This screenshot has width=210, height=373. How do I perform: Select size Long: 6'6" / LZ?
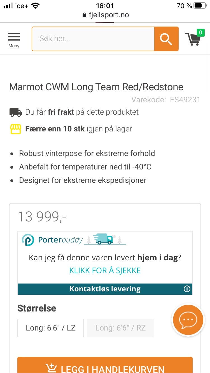[51, 328]
